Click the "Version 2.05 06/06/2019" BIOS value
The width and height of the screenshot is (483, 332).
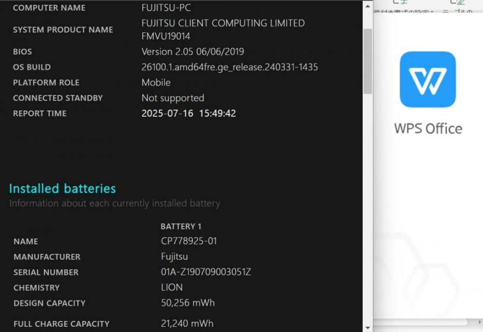coord(193,51)
